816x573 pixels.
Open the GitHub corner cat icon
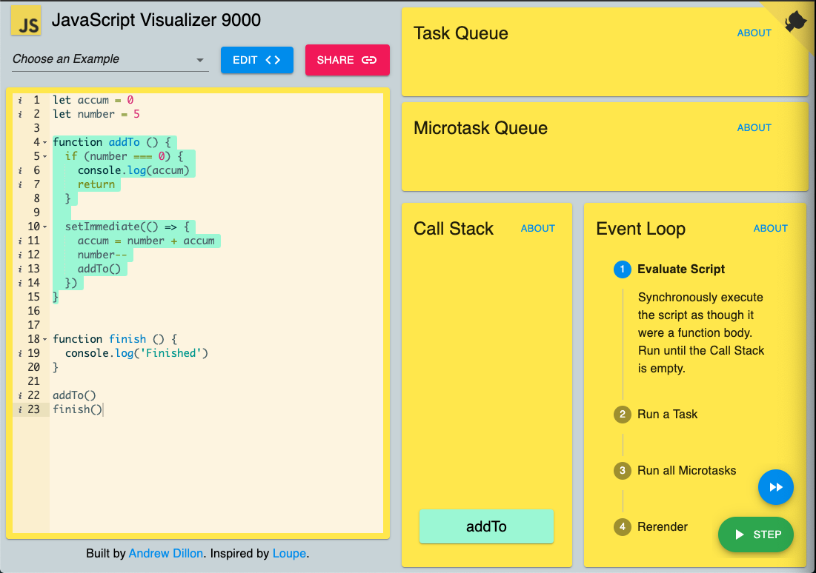(796, 21)
